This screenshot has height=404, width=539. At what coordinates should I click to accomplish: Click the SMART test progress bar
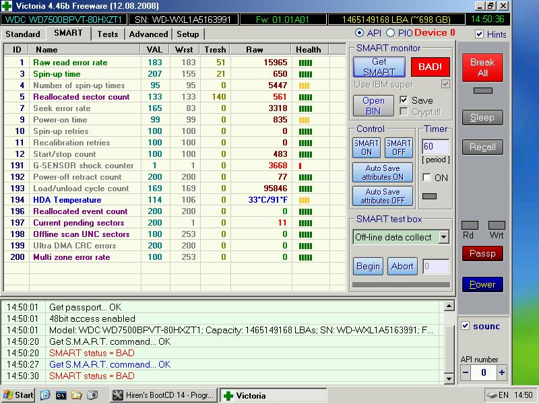401,285
